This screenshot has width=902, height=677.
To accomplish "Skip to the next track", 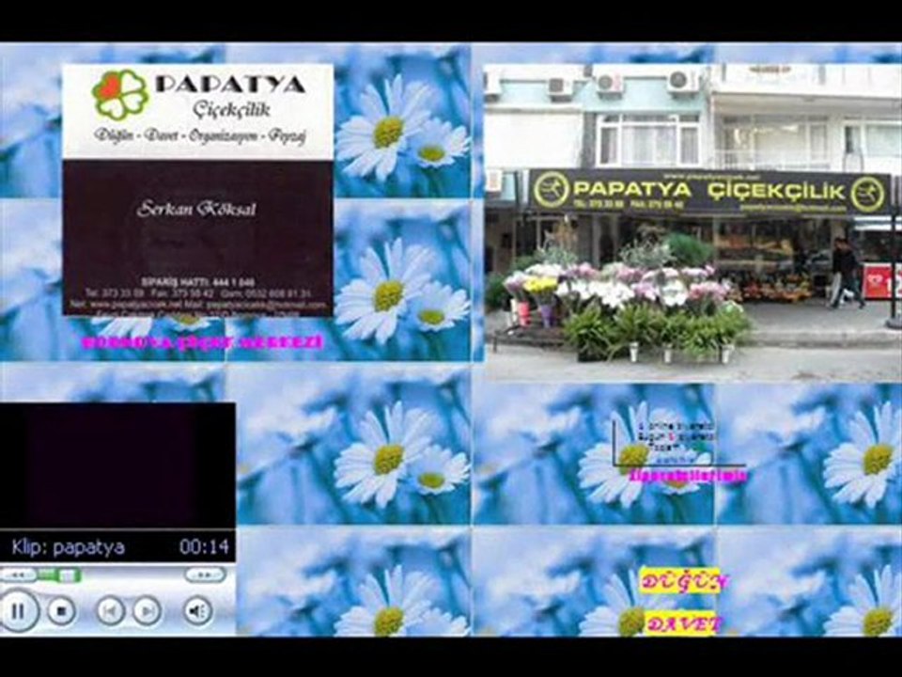I will click(147, 611).
